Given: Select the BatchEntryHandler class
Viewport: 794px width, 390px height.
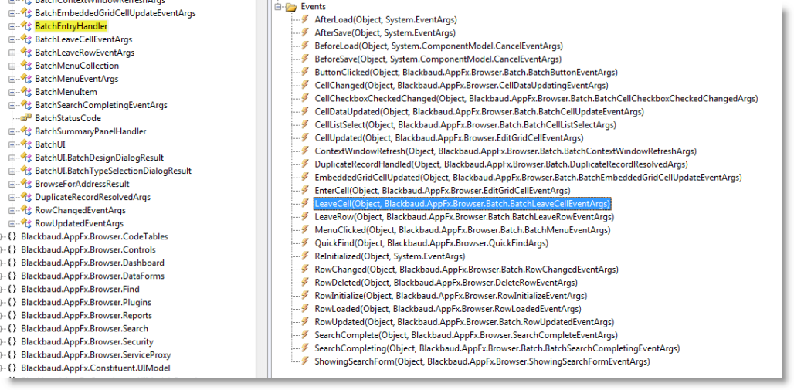Looking at the screenshot, I should point(71,25).
